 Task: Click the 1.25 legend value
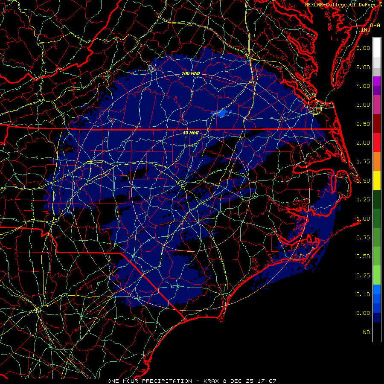tap(363, 200)
